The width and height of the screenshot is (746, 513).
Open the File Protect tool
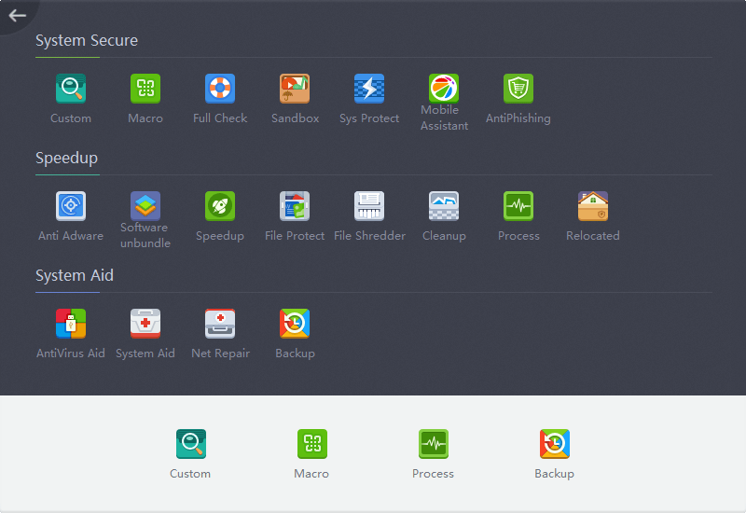tap(295, 206)
